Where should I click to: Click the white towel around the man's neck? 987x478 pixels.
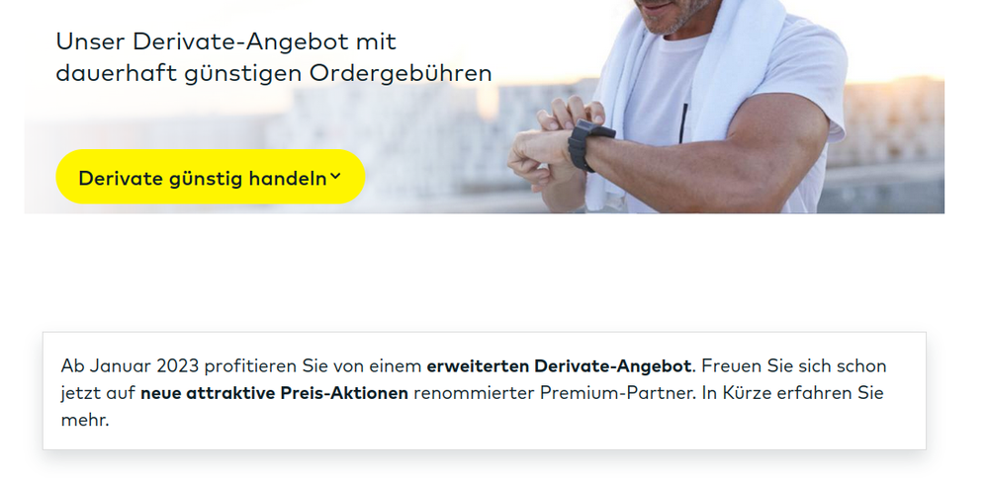(x=686, y=95)
